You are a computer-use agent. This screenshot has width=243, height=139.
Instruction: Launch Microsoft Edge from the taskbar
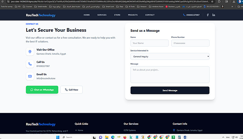pyautogui.click(x=113, y=137)
